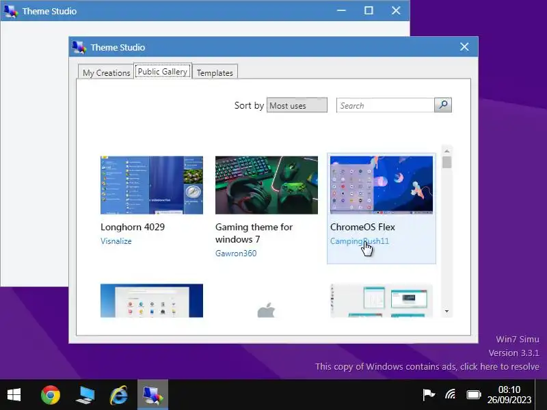Open the blue launcher theme thumbnail in second row
Viewport: 547px width, 410px height.
pos(152,301)
